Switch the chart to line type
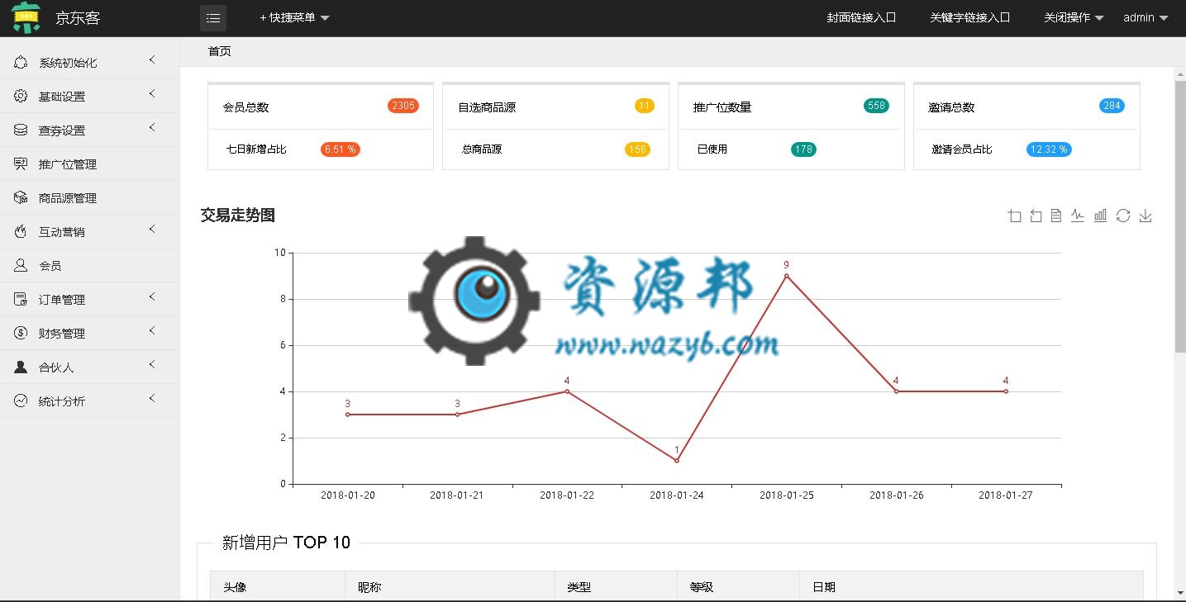1186x602 pixels. tap(1078, 216)
